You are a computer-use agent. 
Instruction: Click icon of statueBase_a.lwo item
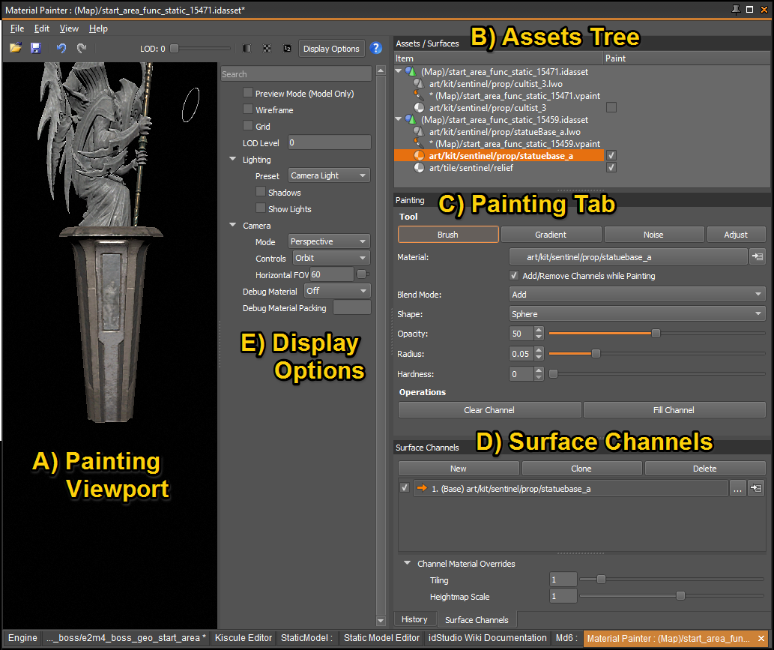pyautogui.click(x=419, y=131)
